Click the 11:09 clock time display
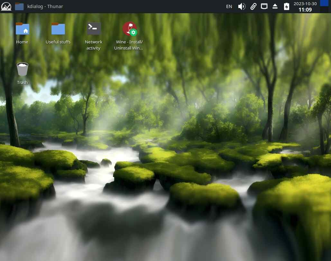The image size is (331, 261). click(305, 10)
